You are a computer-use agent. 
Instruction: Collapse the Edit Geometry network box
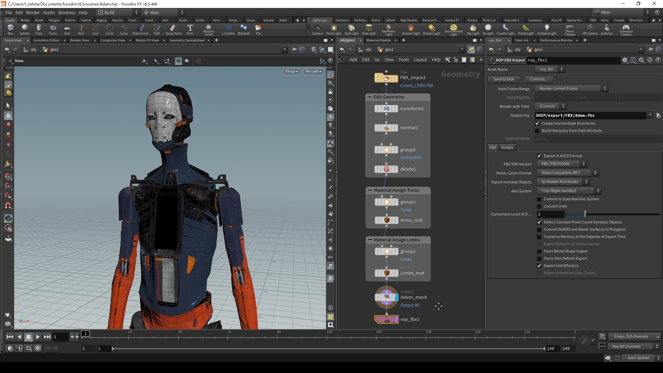click(370, 97)
